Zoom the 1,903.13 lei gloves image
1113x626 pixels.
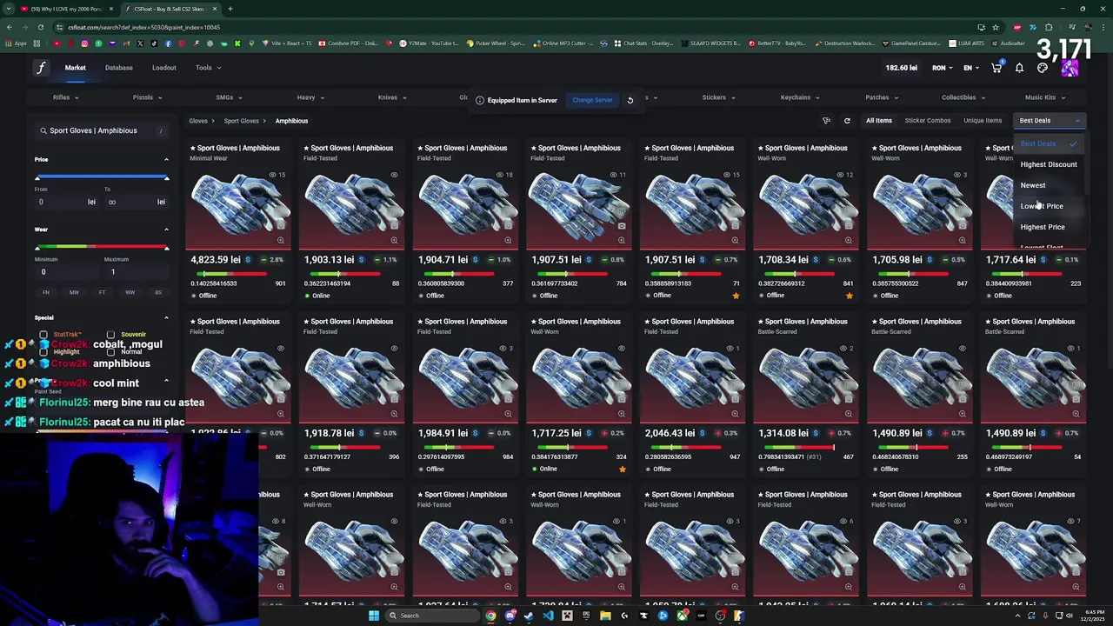394,240
